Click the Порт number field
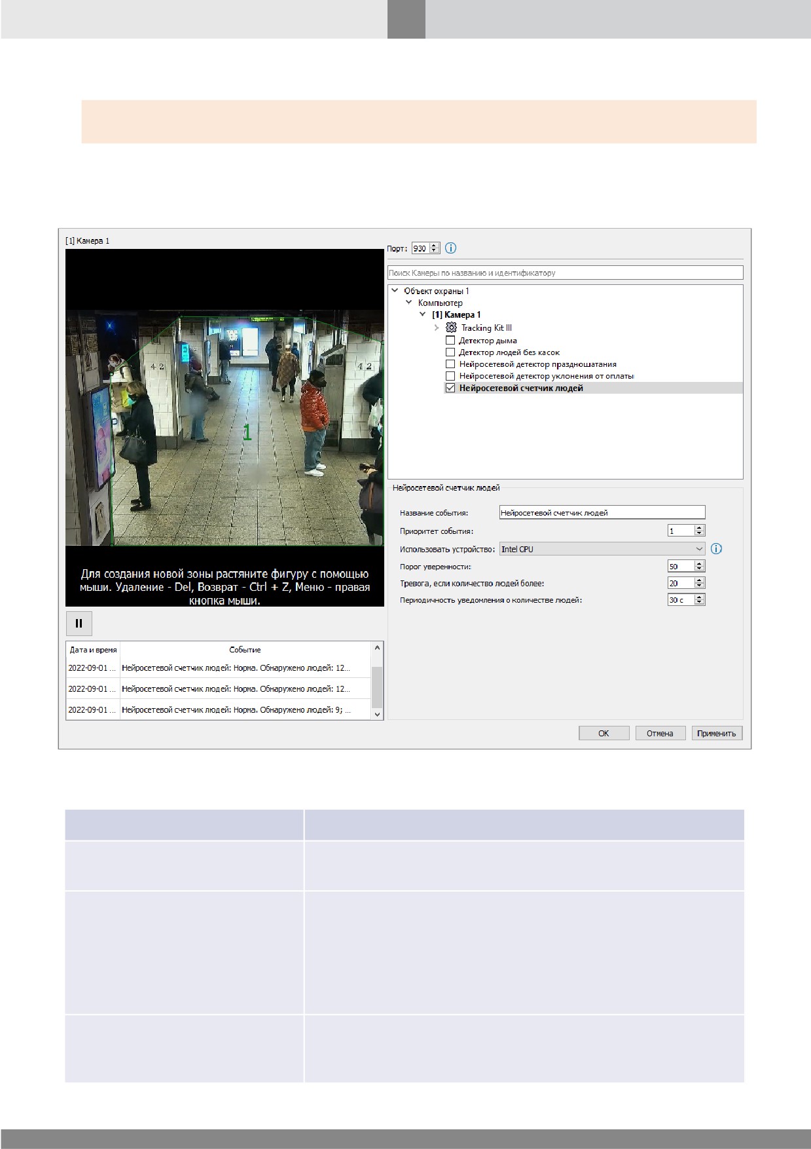Image resolution: width=811 pixels, height=1149 pixels. (421, 249)
